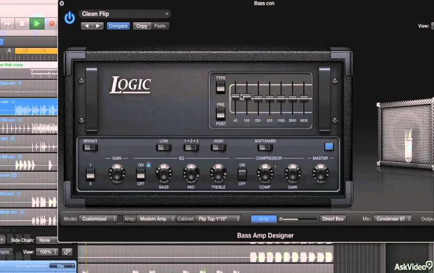Viewport: 434px width, 273px height.
Task: Click the loop icon on Mic con region
Action: click(x=20, y=120)
